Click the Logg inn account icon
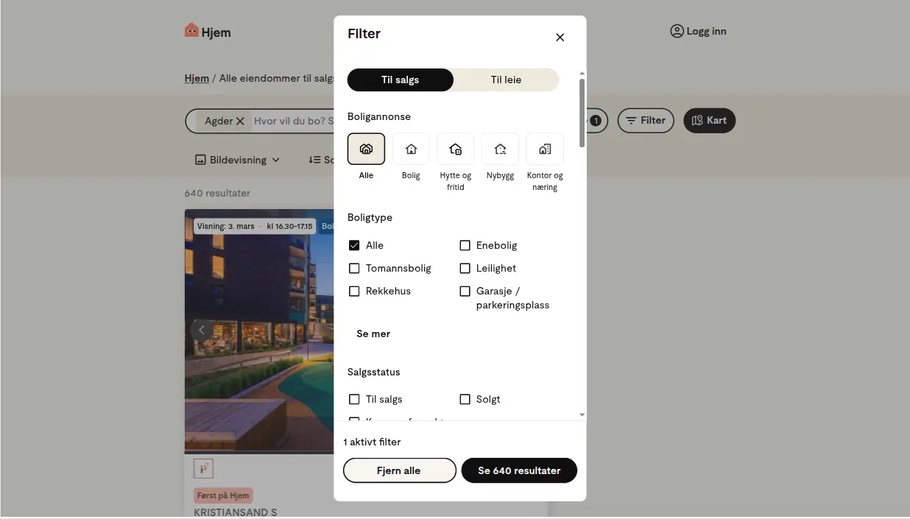 pyautogui.click(x=676, y=31)
